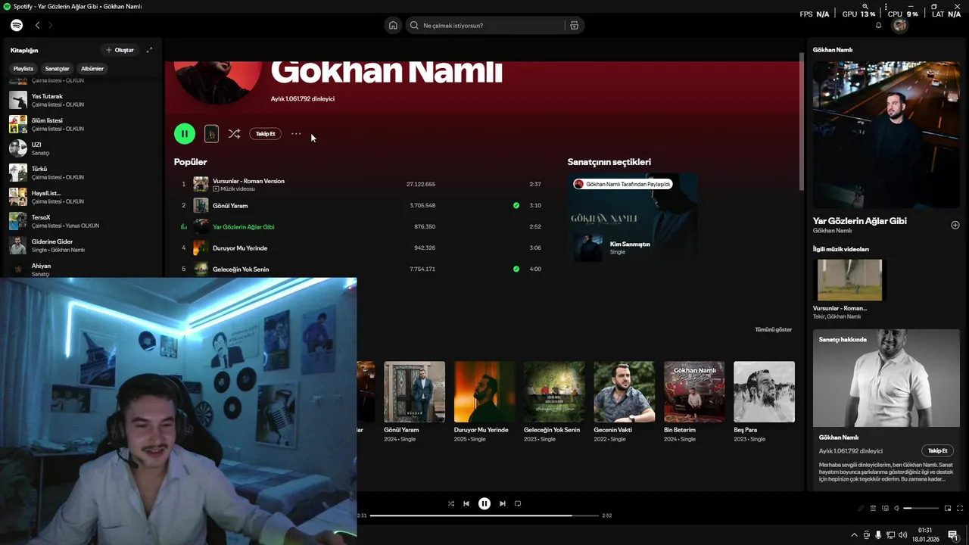Open the Windows notification center icon
This screenshot has width=969, height=545.
tap(952, 534)
